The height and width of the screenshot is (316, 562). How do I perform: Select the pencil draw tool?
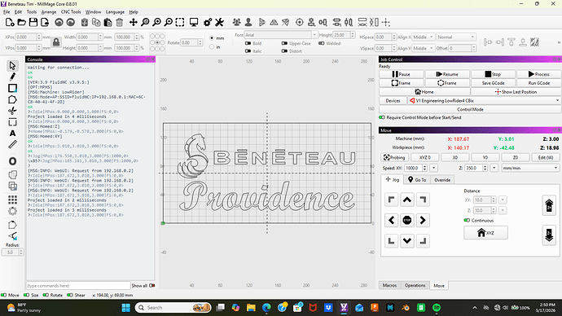pos(12,77)
